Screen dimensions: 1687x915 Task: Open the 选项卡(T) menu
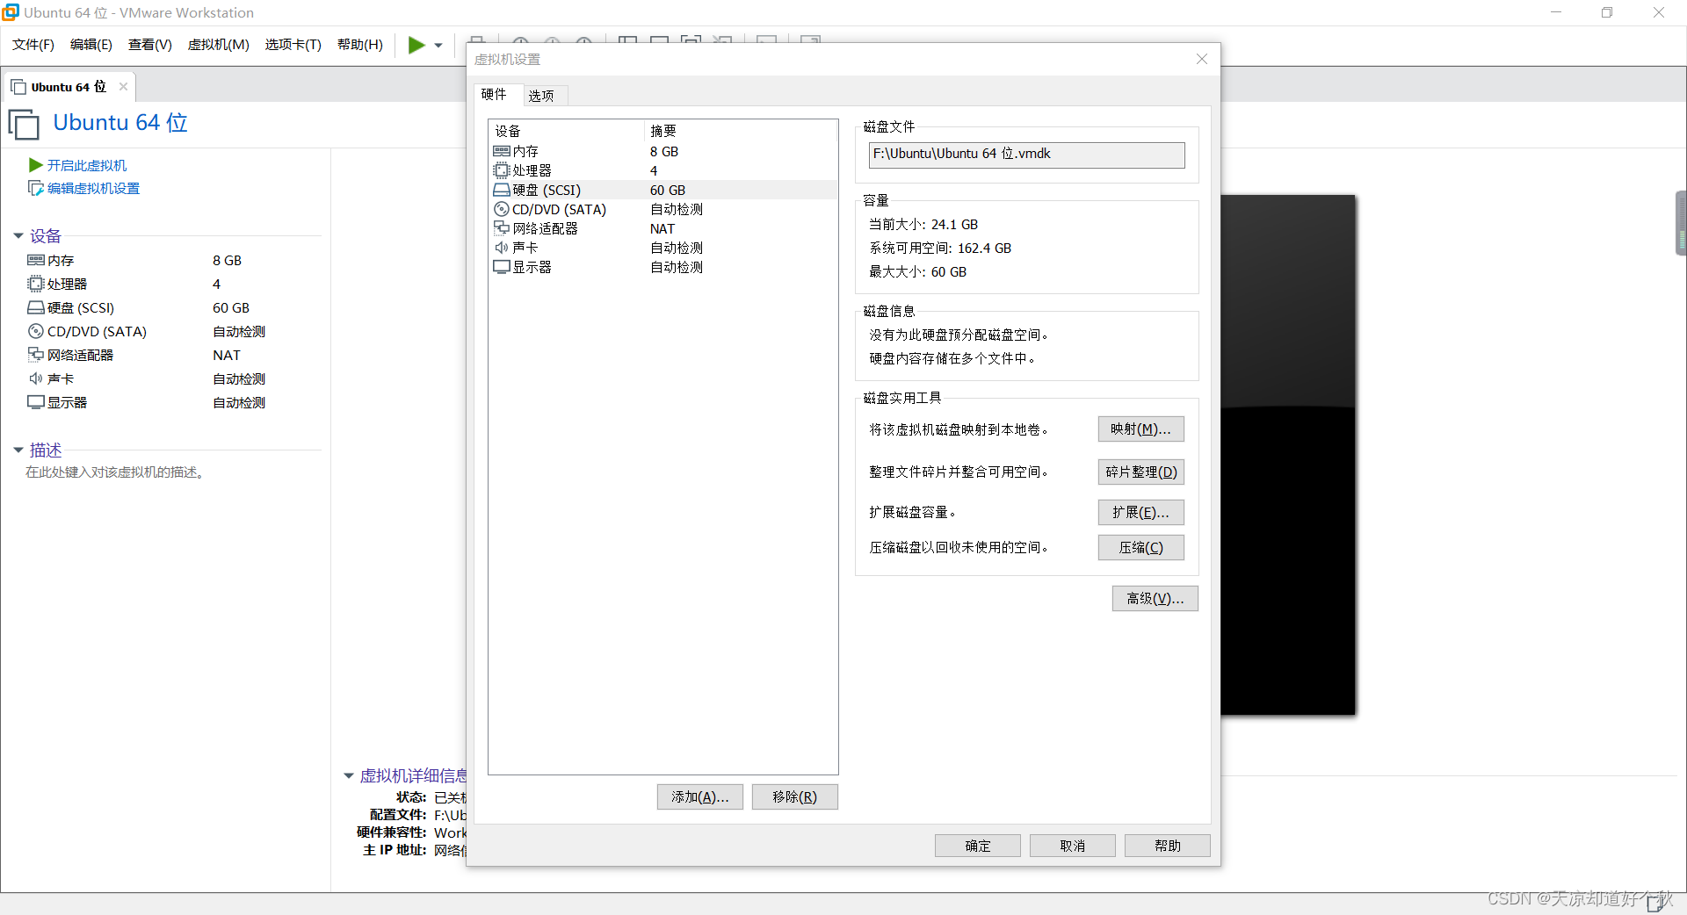(x=293, y=45)
